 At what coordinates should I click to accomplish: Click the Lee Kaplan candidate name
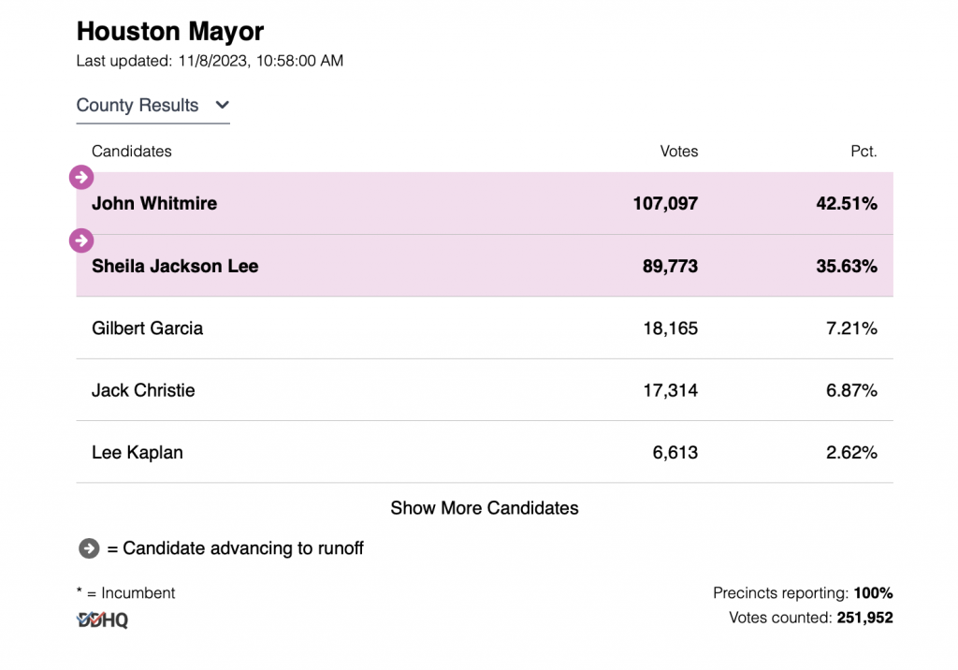(x=138, y=453)
